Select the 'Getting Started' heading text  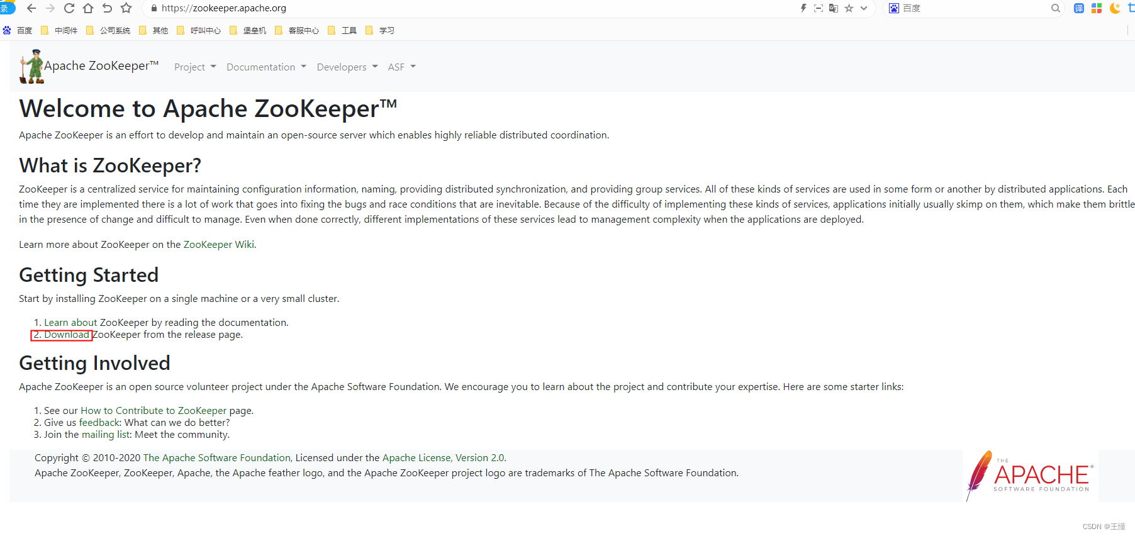[x=89, y=275]
